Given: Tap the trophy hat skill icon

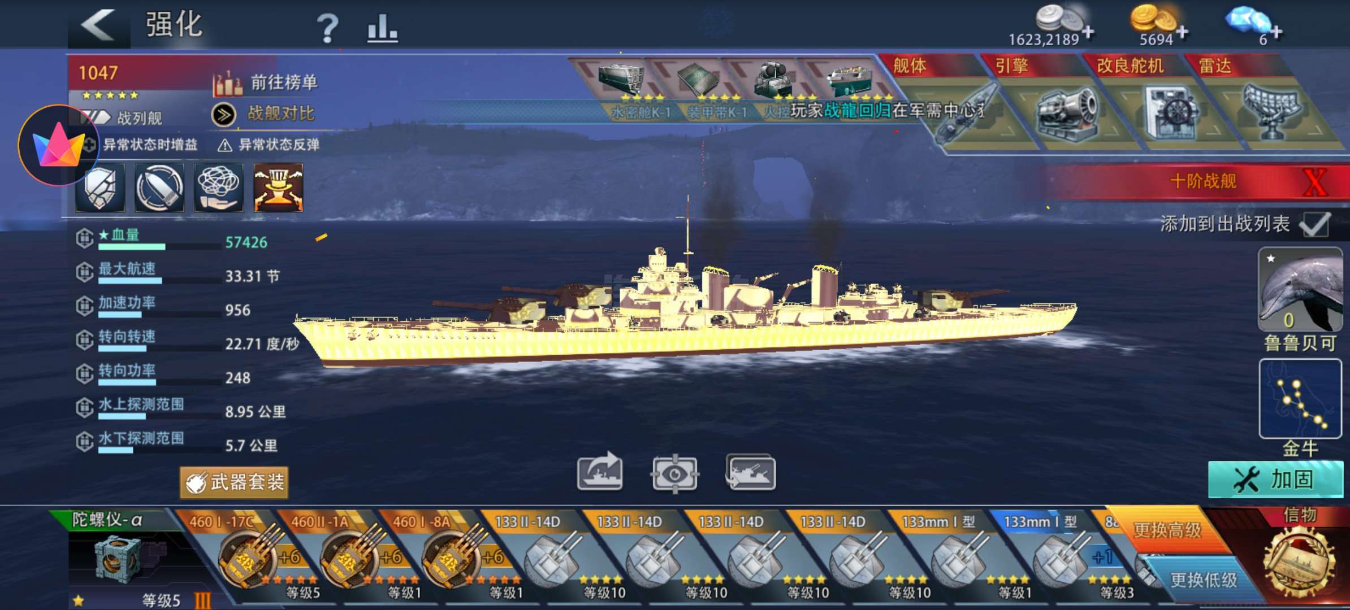Looking at the screenshot, I should coord(278,188).
